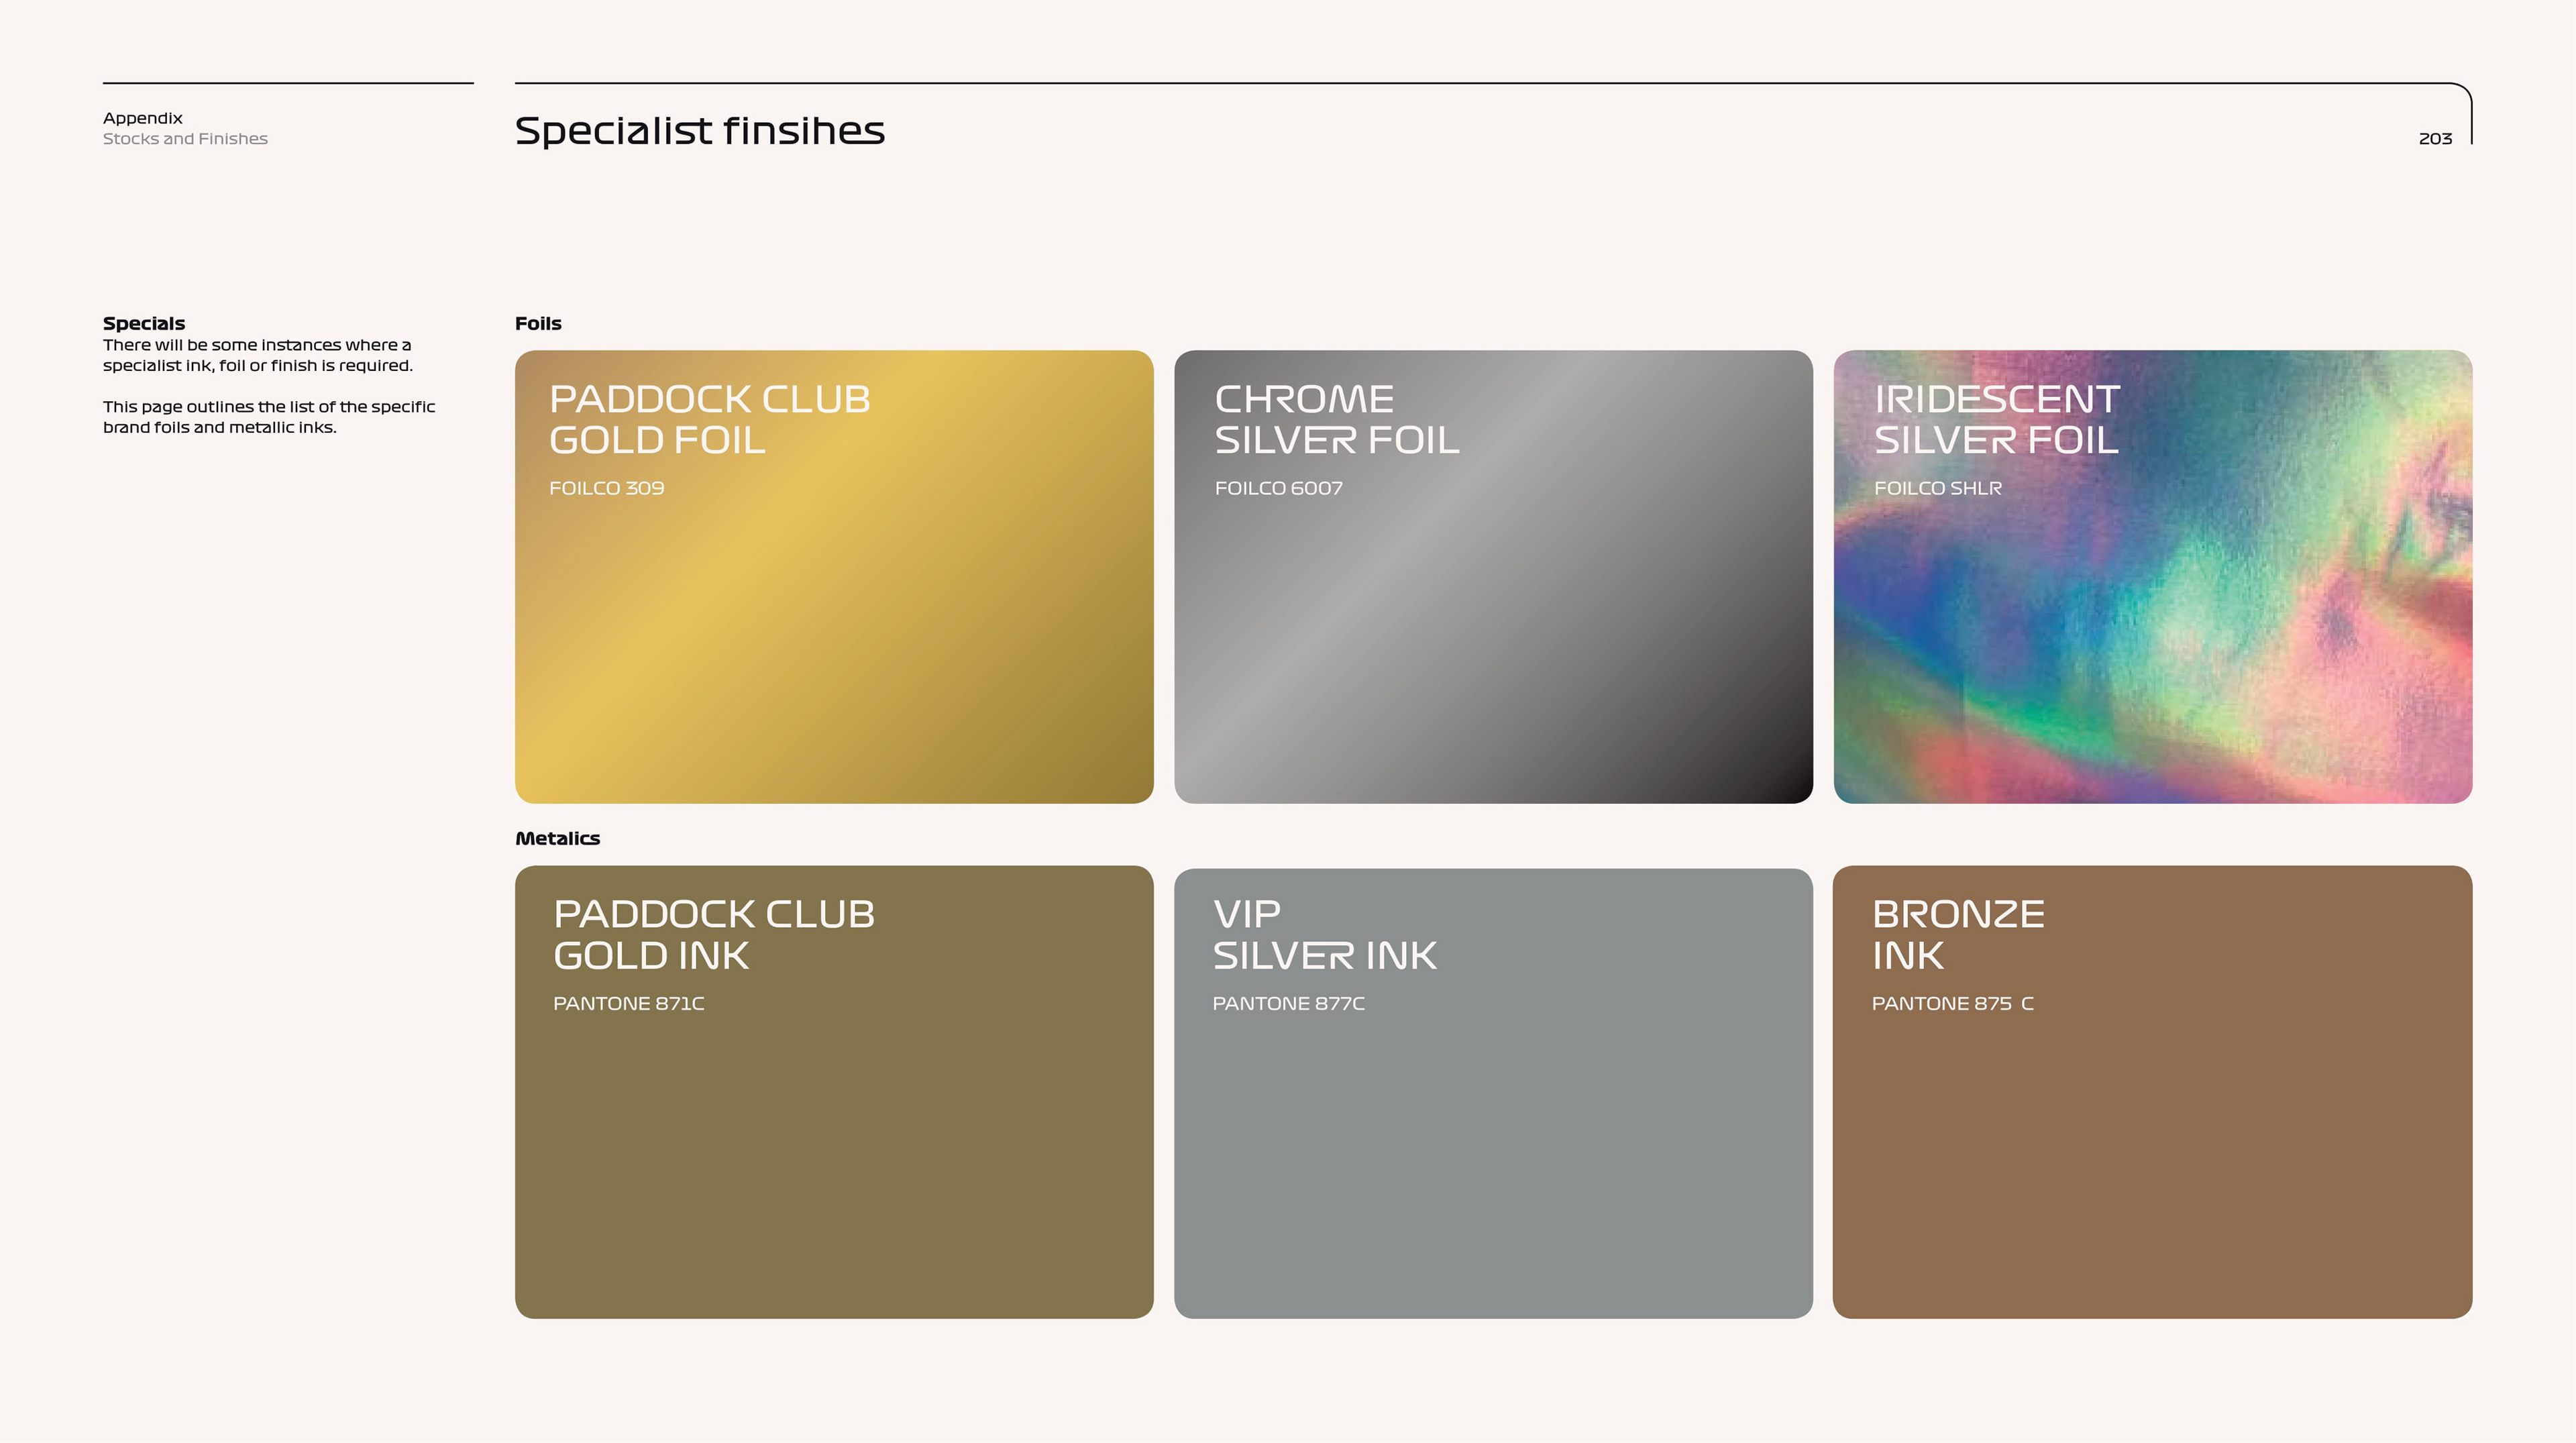
Task: Select the Paddock Club Gold Ink swatch
Action: click(833, 1140)
